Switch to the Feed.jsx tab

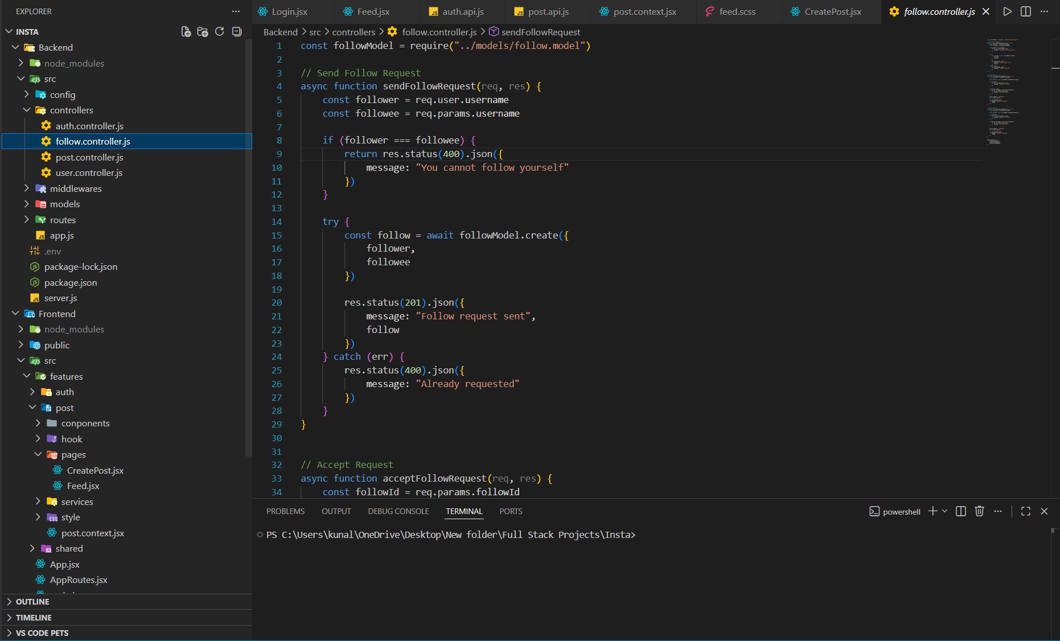pyautogui.click(x=373, y=11)
